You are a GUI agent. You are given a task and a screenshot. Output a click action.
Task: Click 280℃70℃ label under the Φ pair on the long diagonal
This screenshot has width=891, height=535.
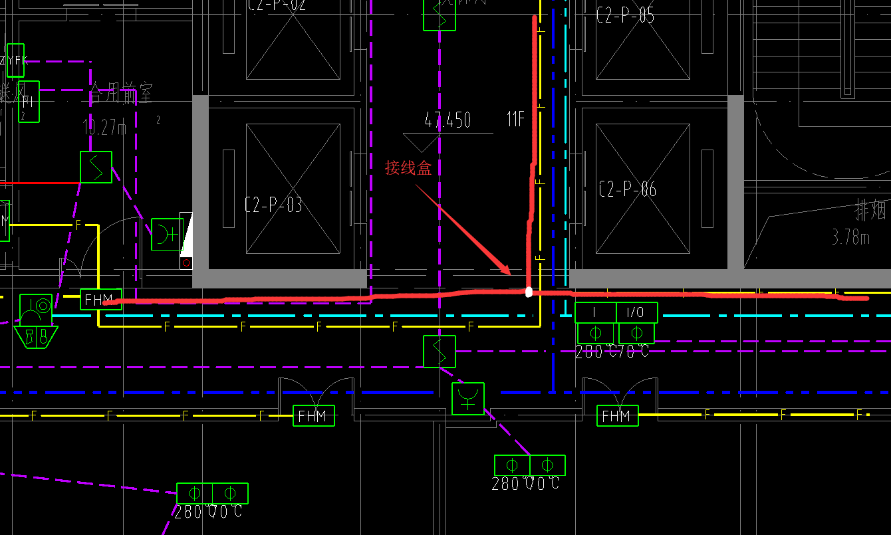tap(208, 512)
